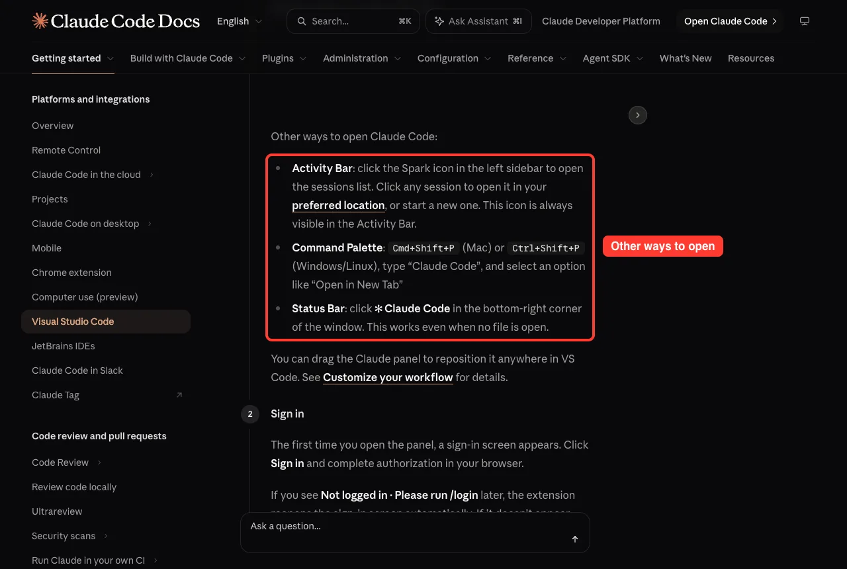
Task: Focus the Ask a question input box
Action: (415, 533)
